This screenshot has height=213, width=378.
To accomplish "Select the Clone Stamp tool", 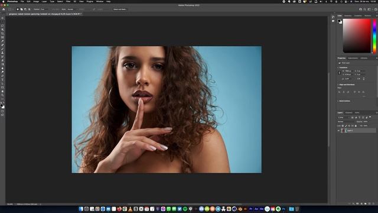I will pyautogui.click(x=2, y=53).
